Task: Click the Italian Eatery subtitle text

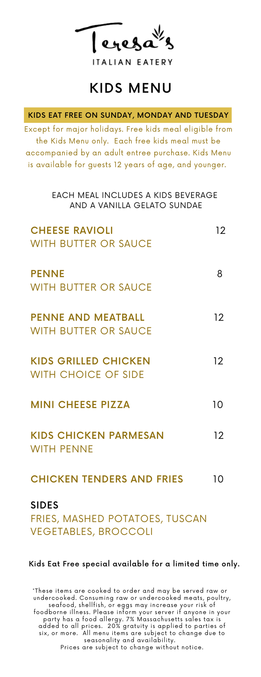Action: pos(132,62)
